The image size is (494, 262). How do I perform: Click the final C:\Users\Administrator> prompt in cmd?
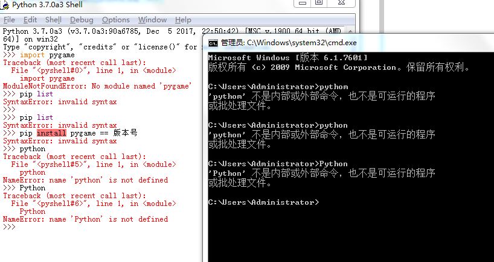click(263, 202)
